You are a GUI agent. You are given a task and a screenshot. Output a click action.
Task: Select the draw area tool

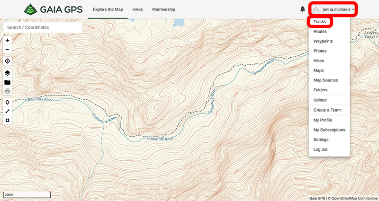(7, 120)
